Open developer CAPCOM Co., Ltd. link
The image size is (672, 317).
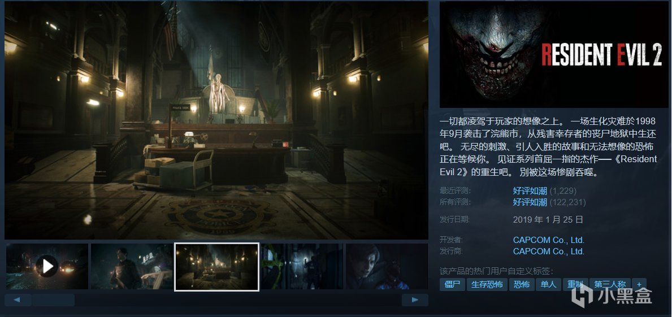pos(549,240)
